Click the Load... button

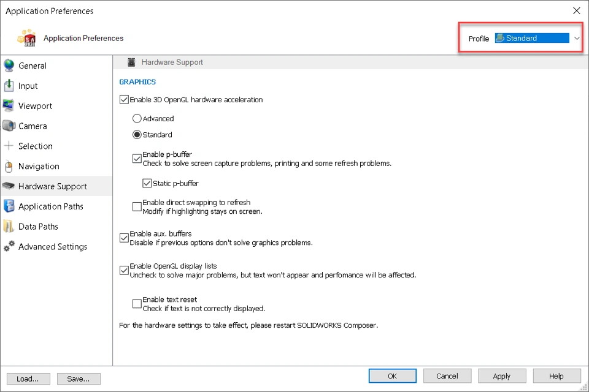tap(28, 379)
